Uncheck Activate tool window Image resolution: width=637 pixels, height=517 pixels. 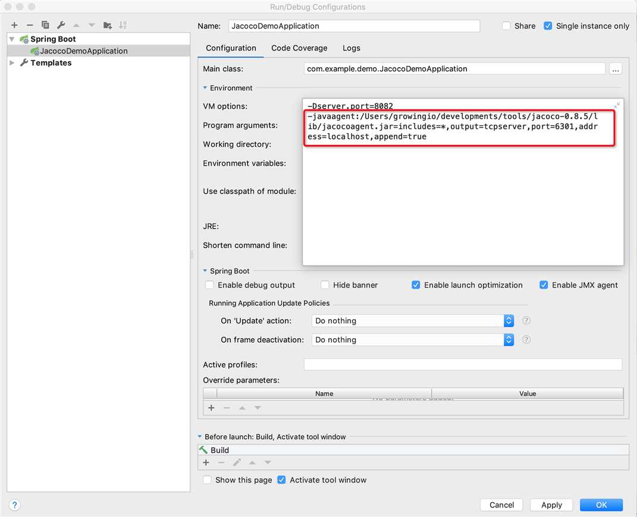(x=281, y=480)
